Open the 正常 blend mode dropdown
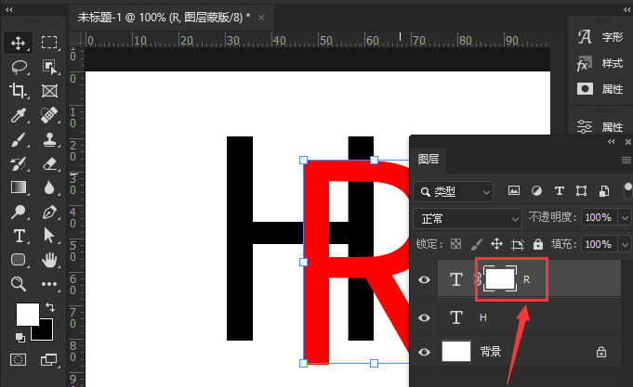 click(x=468, y=218)
